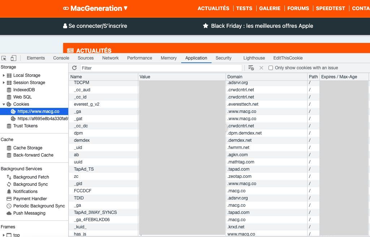Screen dimensions: 370x237
Task: Open the Push Messaging cloud icon
Action: click(9, 213)
